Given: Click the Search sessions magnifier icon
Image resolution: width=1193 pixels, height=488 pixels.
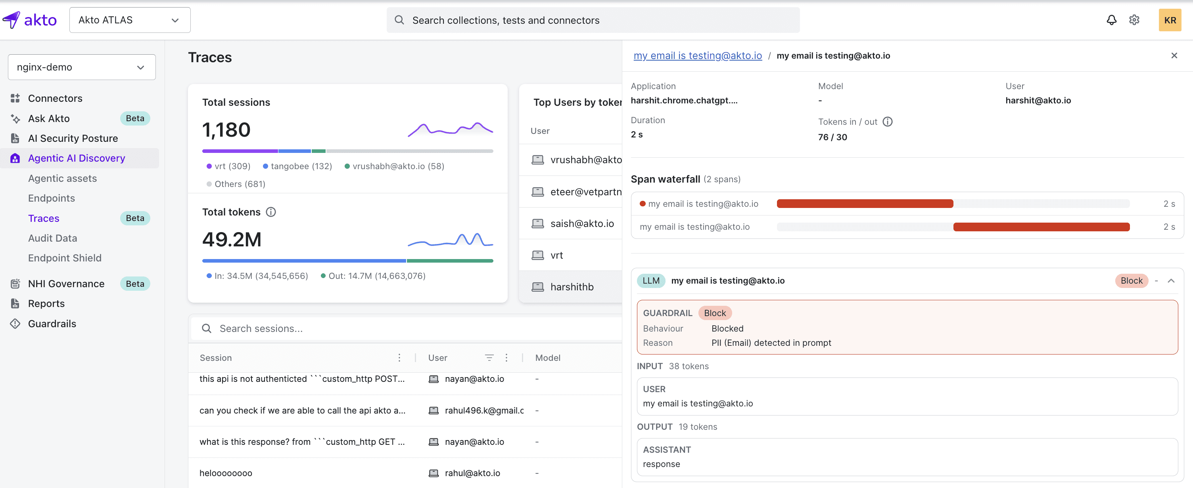Looking at the screenshot, I should click(207, 328).
